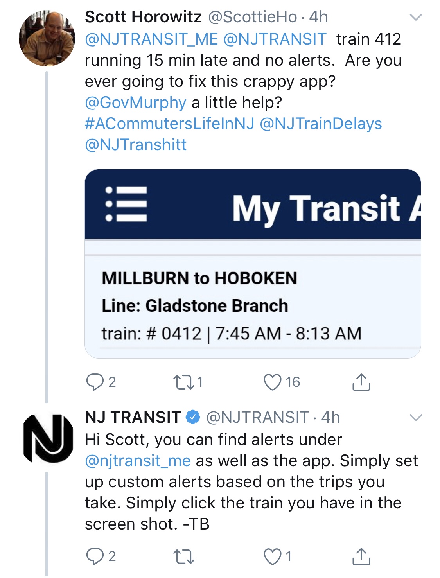Like Scott Horowitz's tweet
The image size is (440, 578).
coord(272,382)
